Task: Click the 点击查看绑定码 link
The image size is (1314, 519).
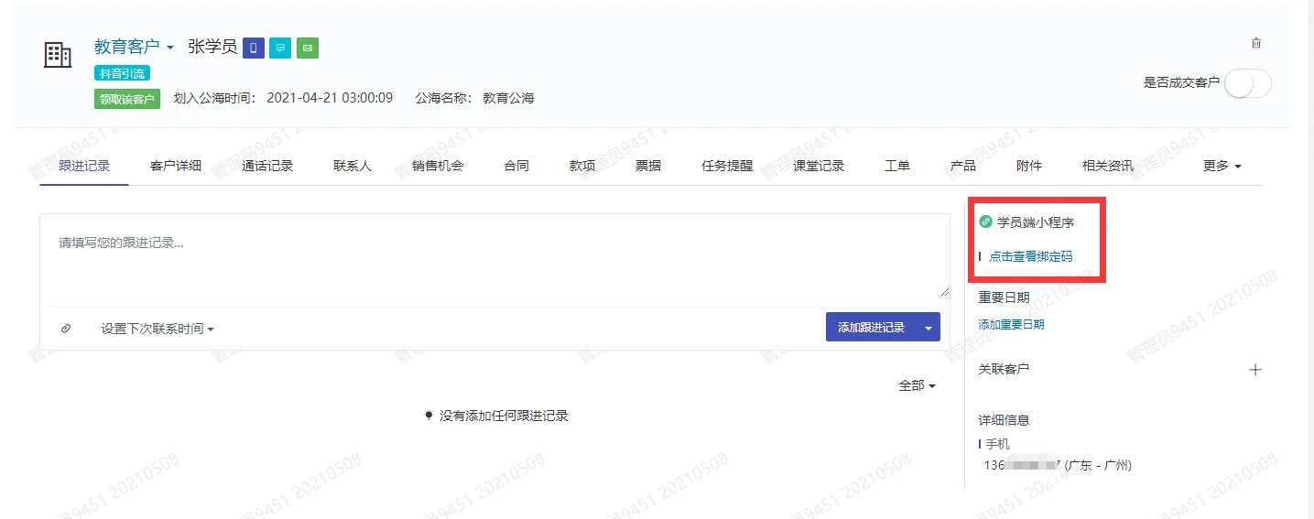Action: click(x=1030, y=257)
